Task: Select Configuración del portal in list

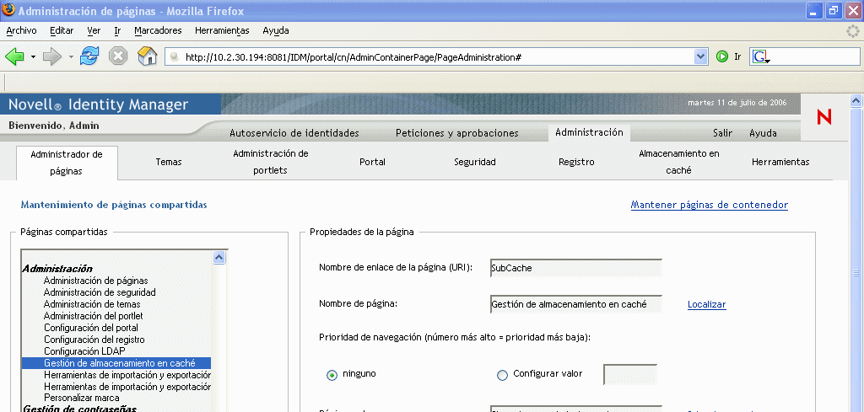Action: (91, 327)
